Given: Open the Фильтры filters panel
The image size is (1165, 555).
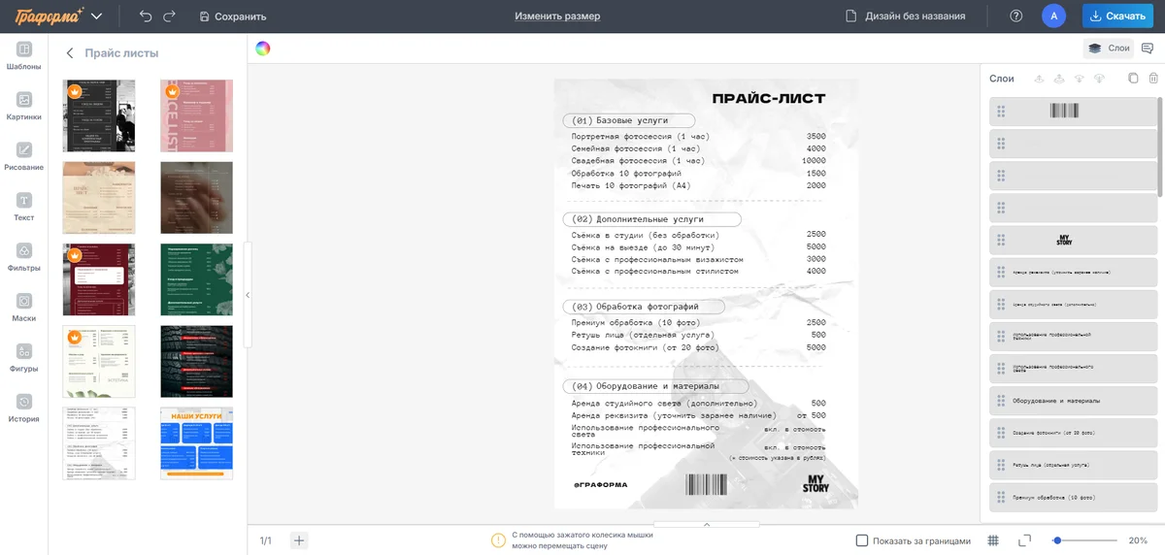Looking at the screenshot, I should 23,257.
